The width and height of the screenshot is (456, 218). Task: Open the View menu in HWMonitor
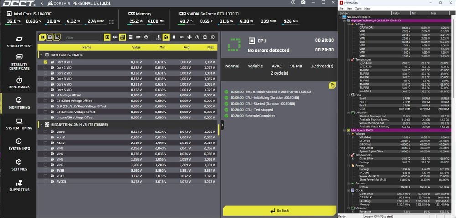349,9
